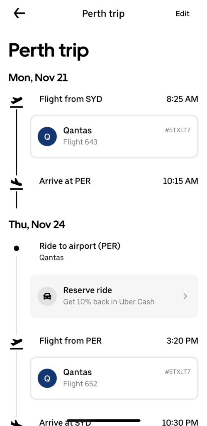
Task: Tap the Edit button
Action: pos(183,14)
